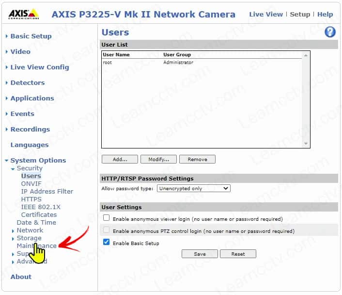Image resolution: width=342 pixels, height=295 pixels.
Task: Open the Allow password type dropdown
Action: click(193, 188)
